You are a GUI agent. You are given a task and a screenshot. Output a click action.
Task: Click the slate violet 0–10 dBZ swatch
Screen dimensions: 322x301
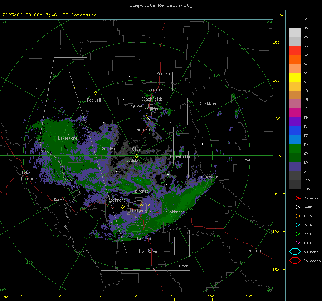tap(295, 167)
